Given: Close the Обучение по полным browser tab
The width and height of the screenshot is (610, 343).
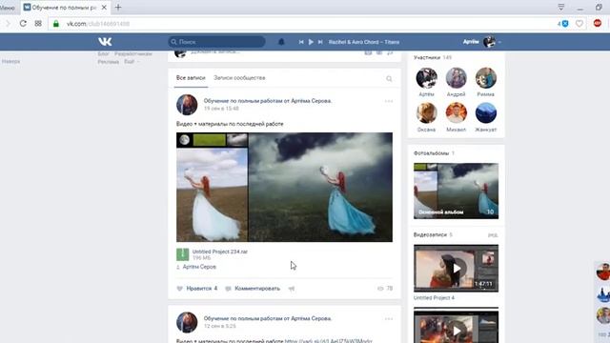Looking at the screenshot, I should point(104,8).
